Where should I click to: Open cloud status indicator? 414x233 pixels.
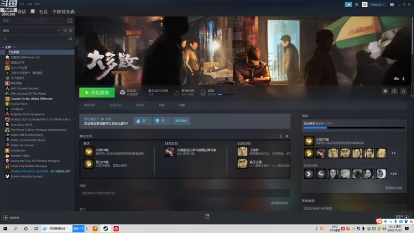coord(128,92)
